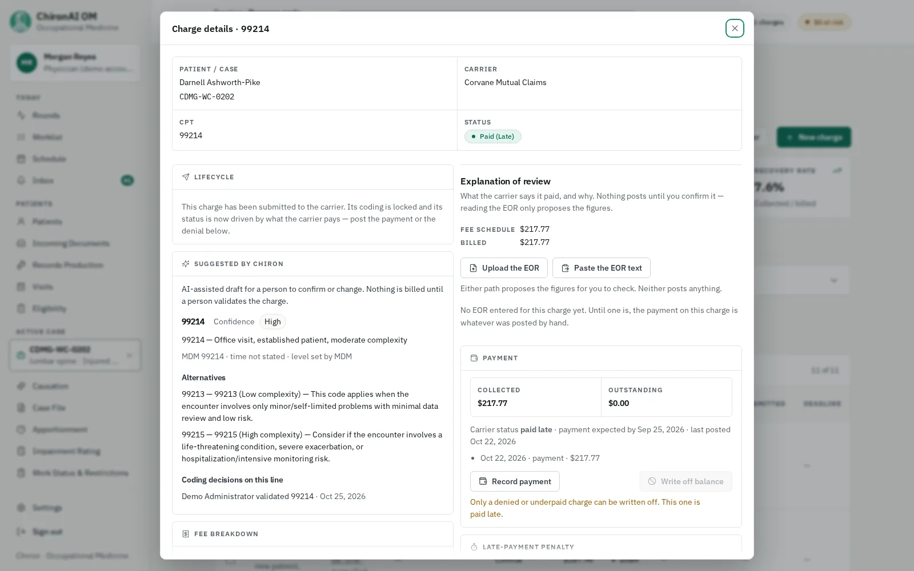The width and height of the screenshot is (914, 571).
Task: Click the sparkle icon beside Suggested by Chiron
Action: click(x=186, y=264)
